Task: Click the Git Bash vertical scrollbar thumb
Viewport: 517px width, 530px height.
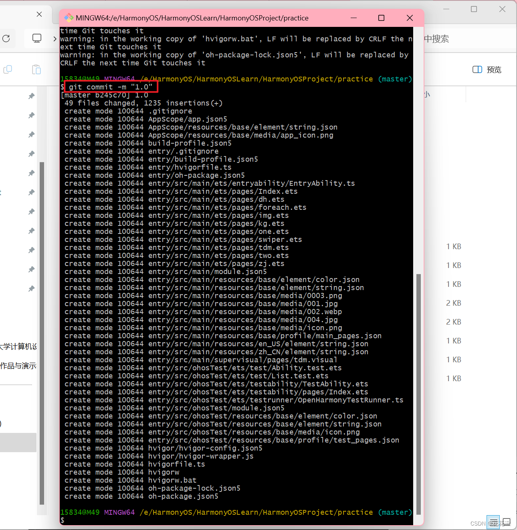Action: [418, 394]
